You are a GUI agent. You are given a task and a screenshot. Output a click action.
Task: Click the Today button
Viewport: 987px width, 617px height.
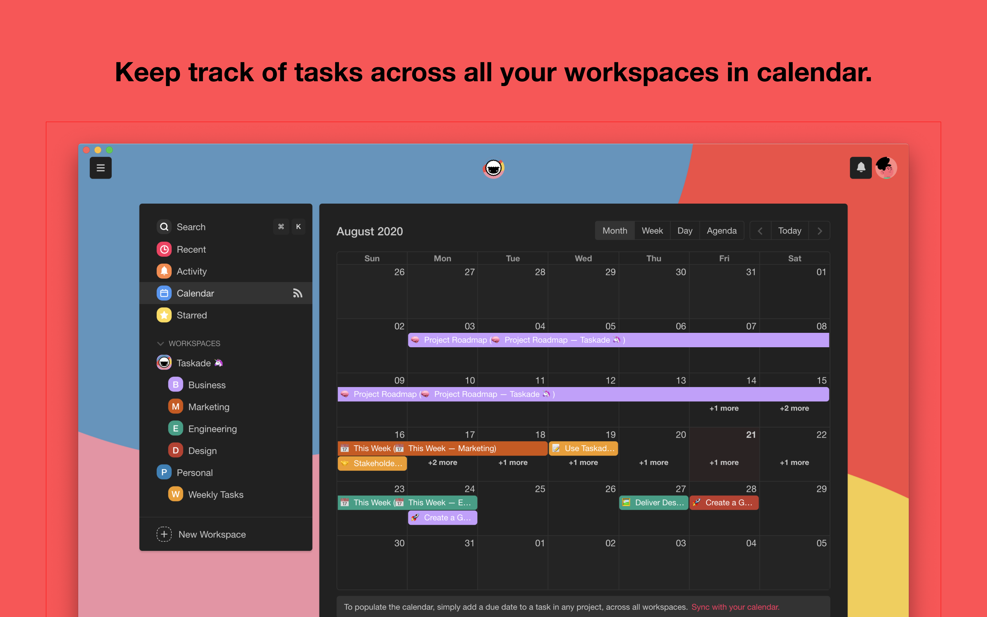(789, 231)
